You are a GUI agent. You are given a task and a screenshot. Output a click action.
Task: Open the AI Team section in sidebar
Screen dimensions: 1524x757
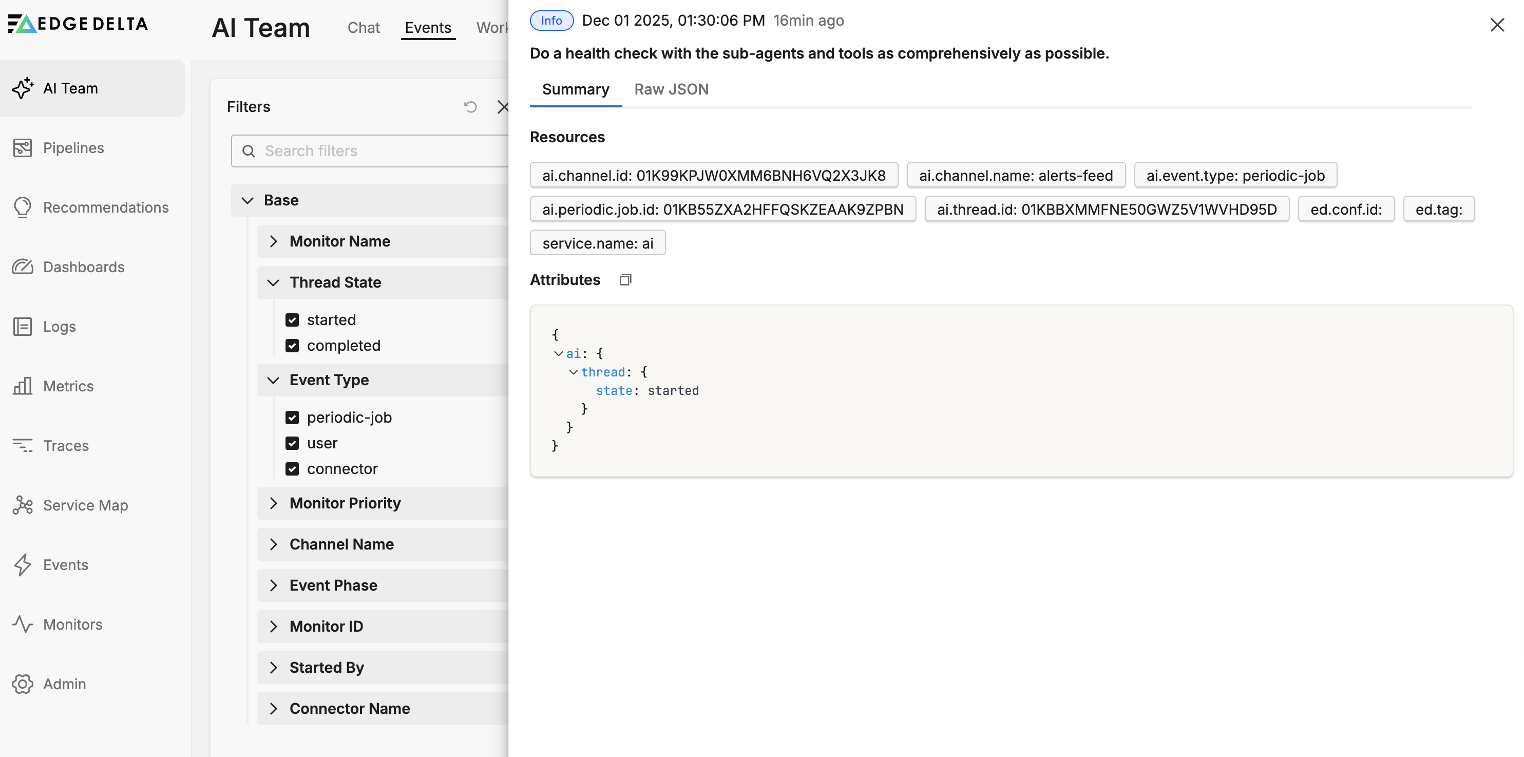[x=70, y=88]
